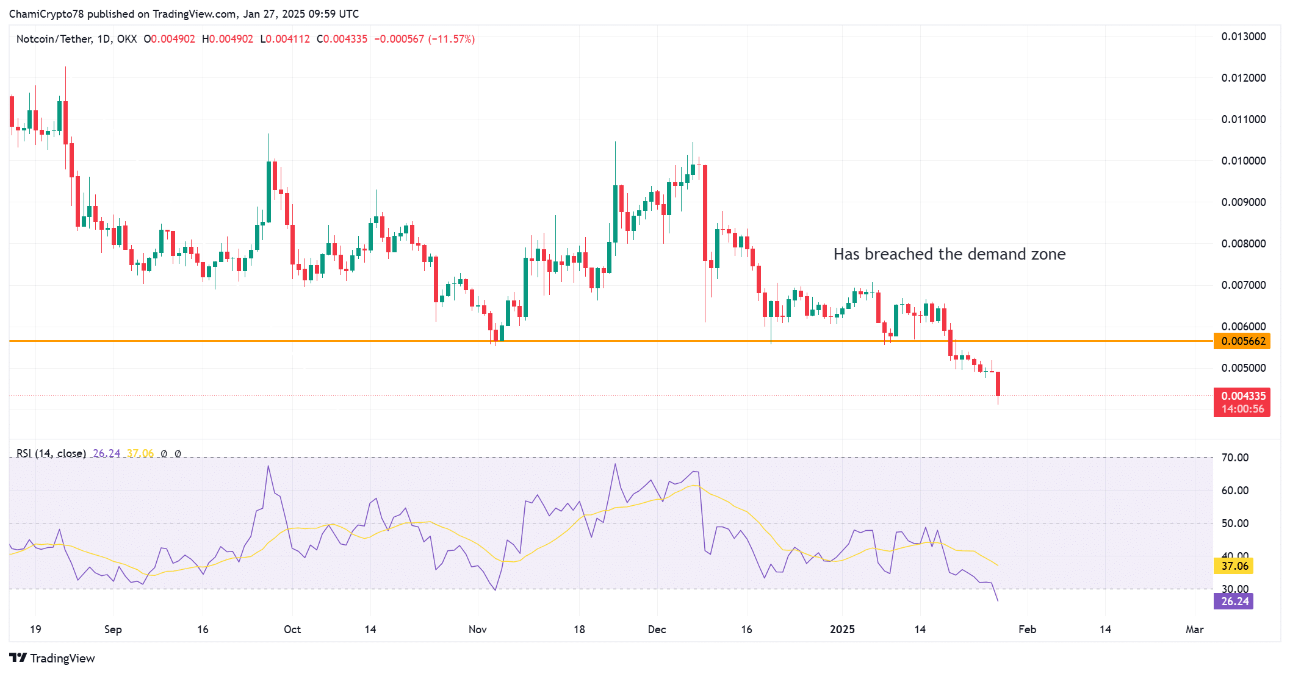Click the Nov date on the time axis
The height and width of the screenshot is (674, 1290).
tap(478, 630)
